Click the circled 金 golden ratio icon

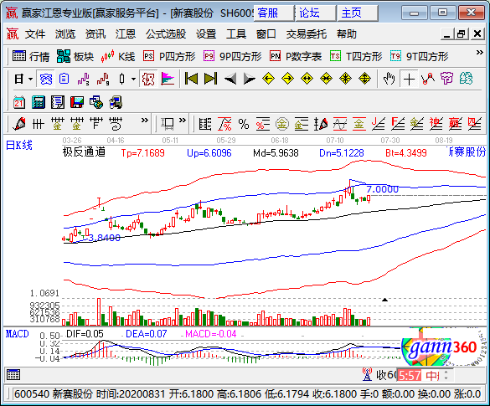(x=282, y=124)
